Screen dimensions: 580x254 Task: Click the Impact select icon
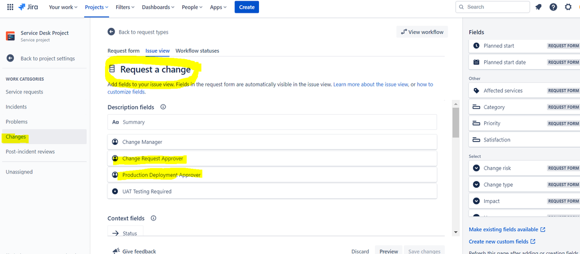click(477, 201)
